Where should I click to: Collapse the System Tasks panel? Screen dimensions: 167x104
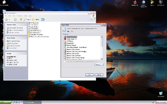coord(26,25)
